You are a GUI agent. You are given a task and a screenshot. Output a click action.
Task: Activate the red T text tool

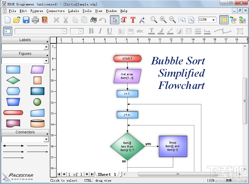tap(133, 20)
